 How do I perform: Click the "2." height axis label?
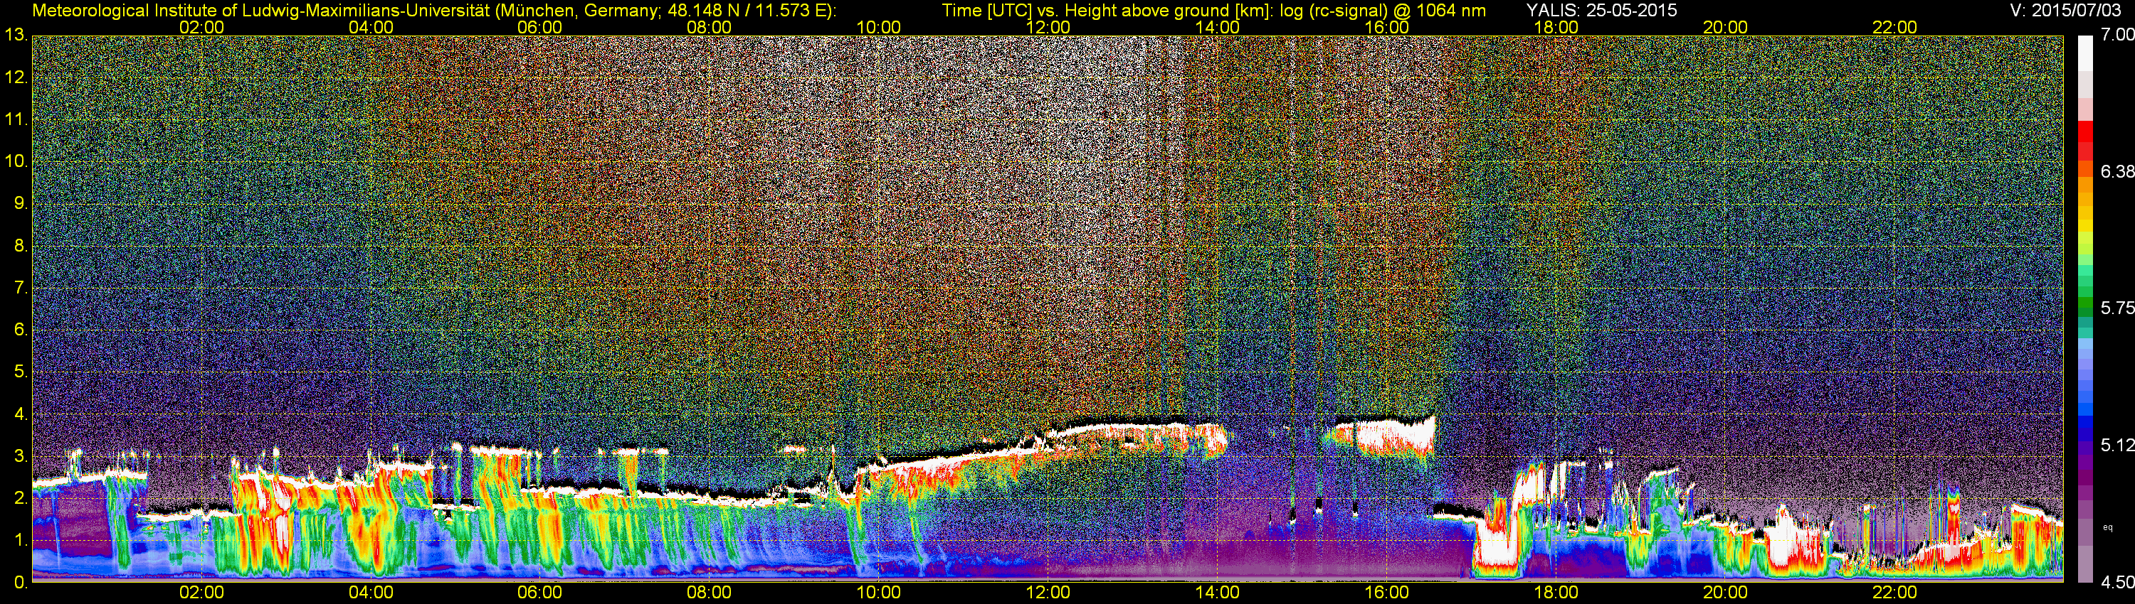pos(21,498)
